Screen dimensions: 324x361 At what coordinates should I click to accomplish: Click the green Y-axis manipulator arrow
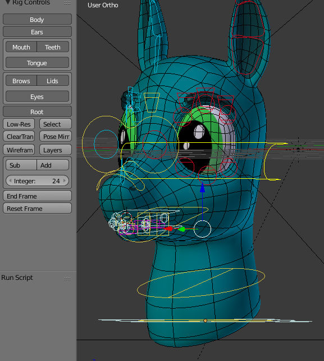182,229
